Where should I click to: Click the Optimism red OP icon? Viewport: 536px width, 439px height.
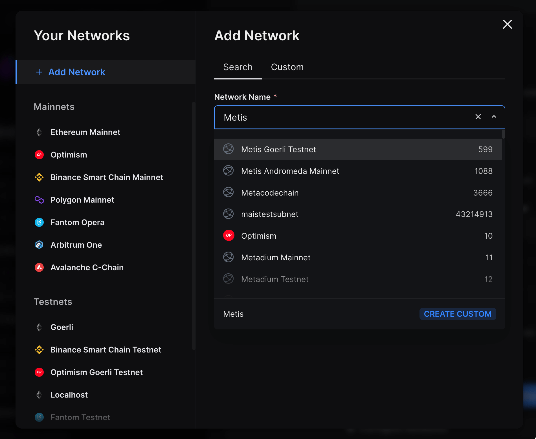[x=39, y=155]
